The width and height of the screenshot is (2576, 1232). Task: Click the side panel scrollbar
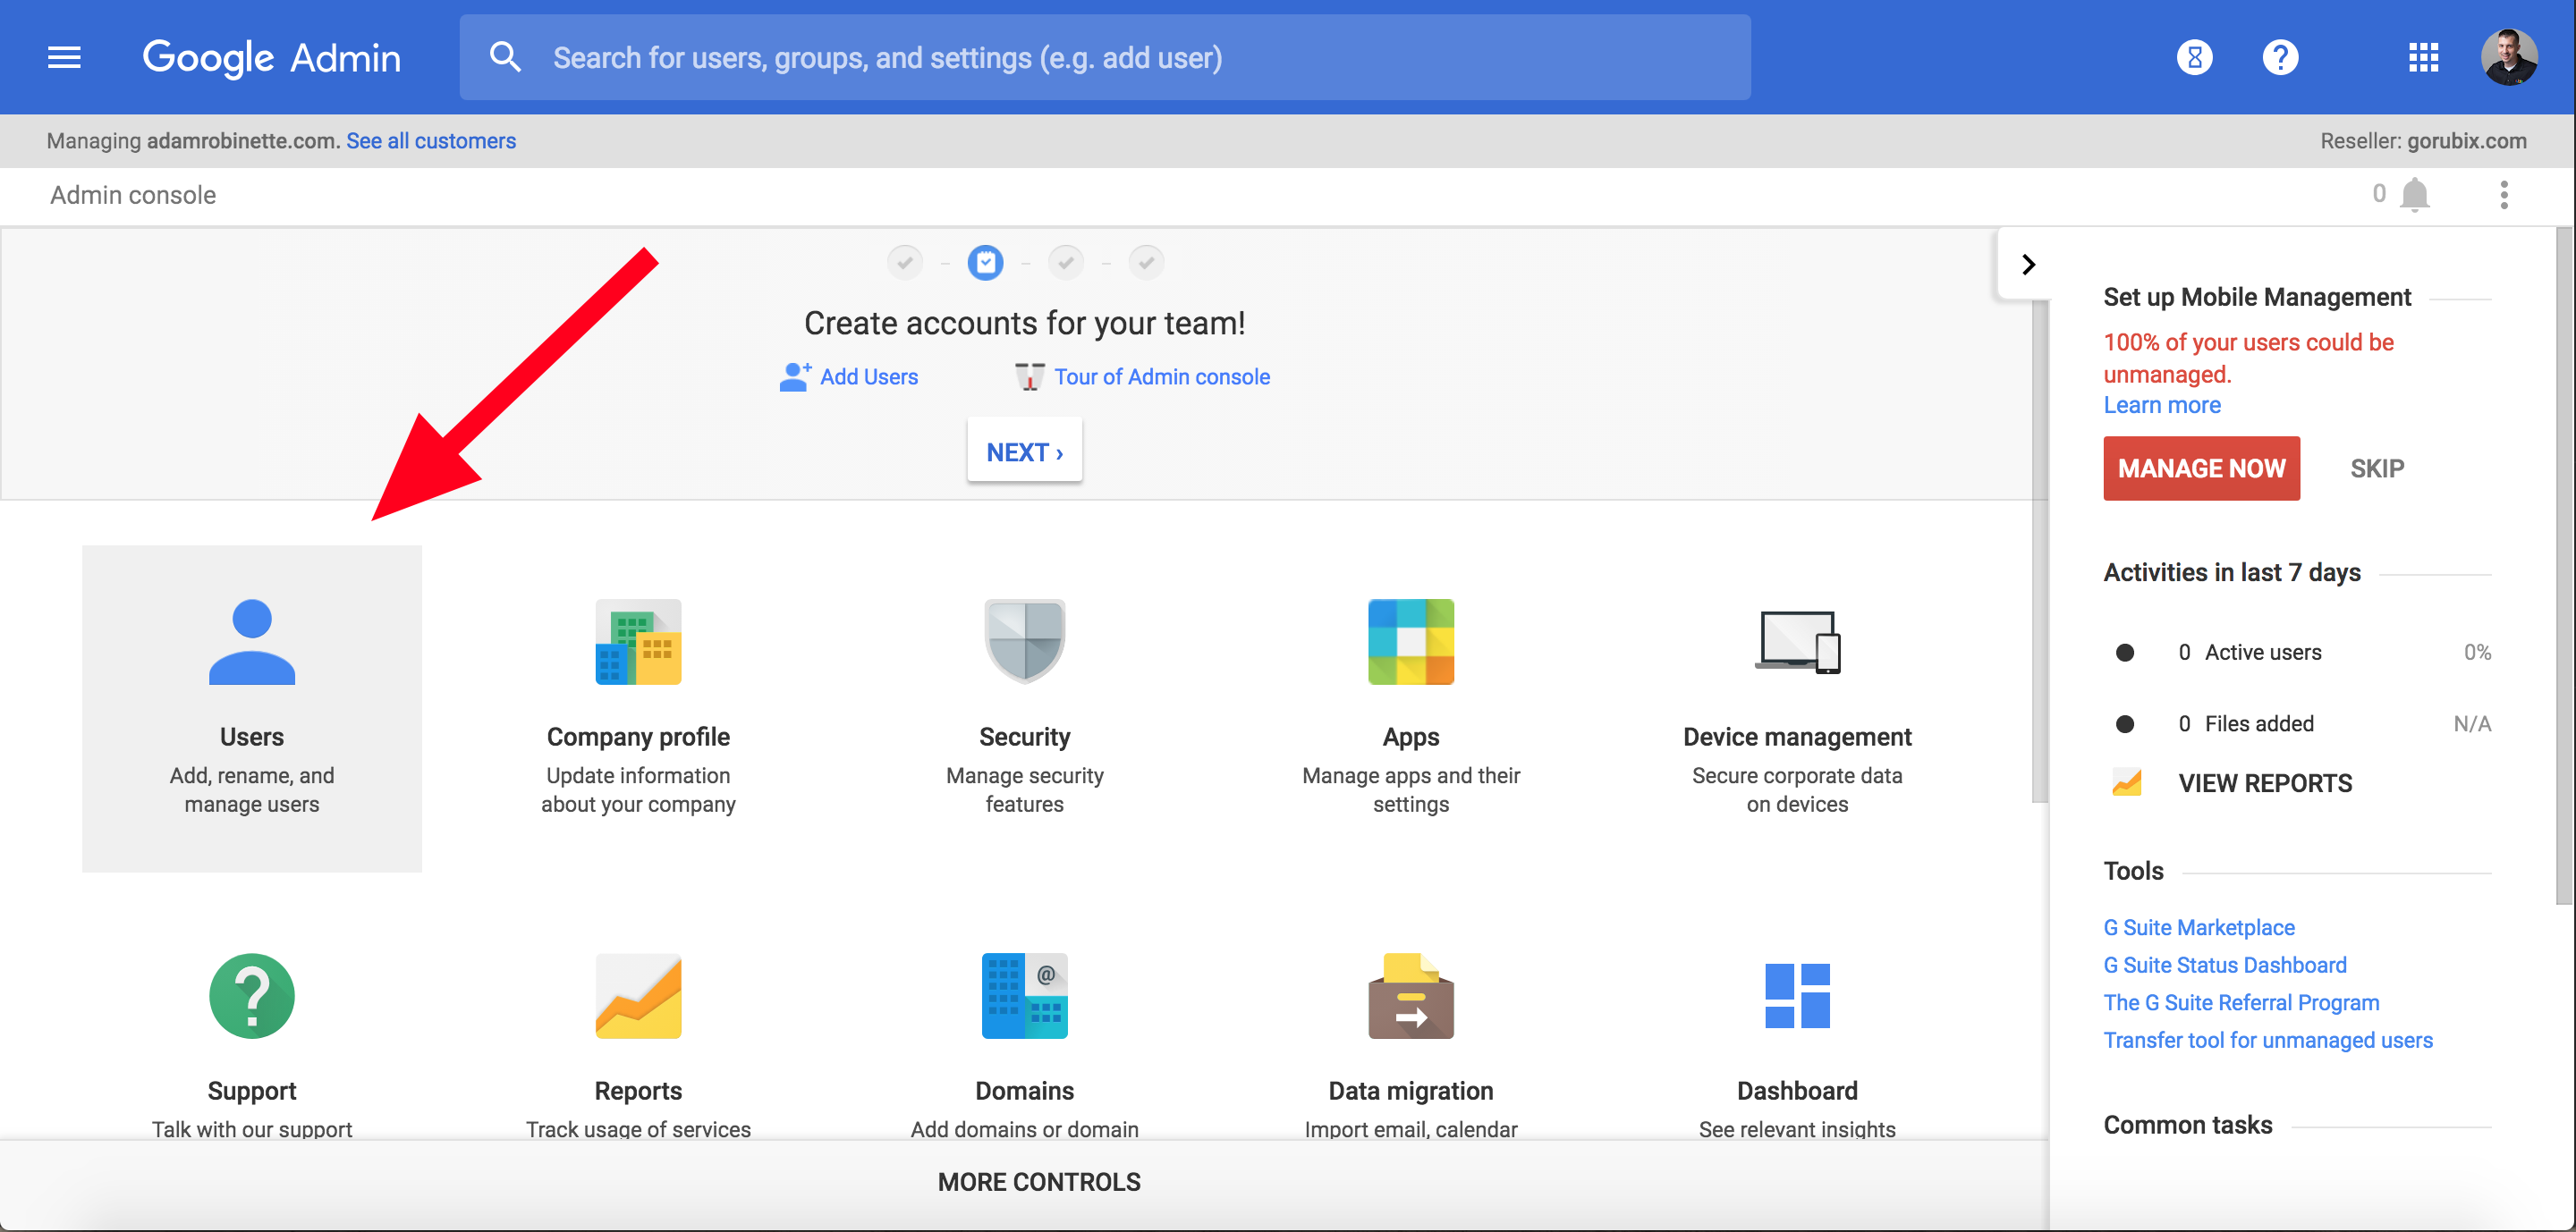(2563, 567)
